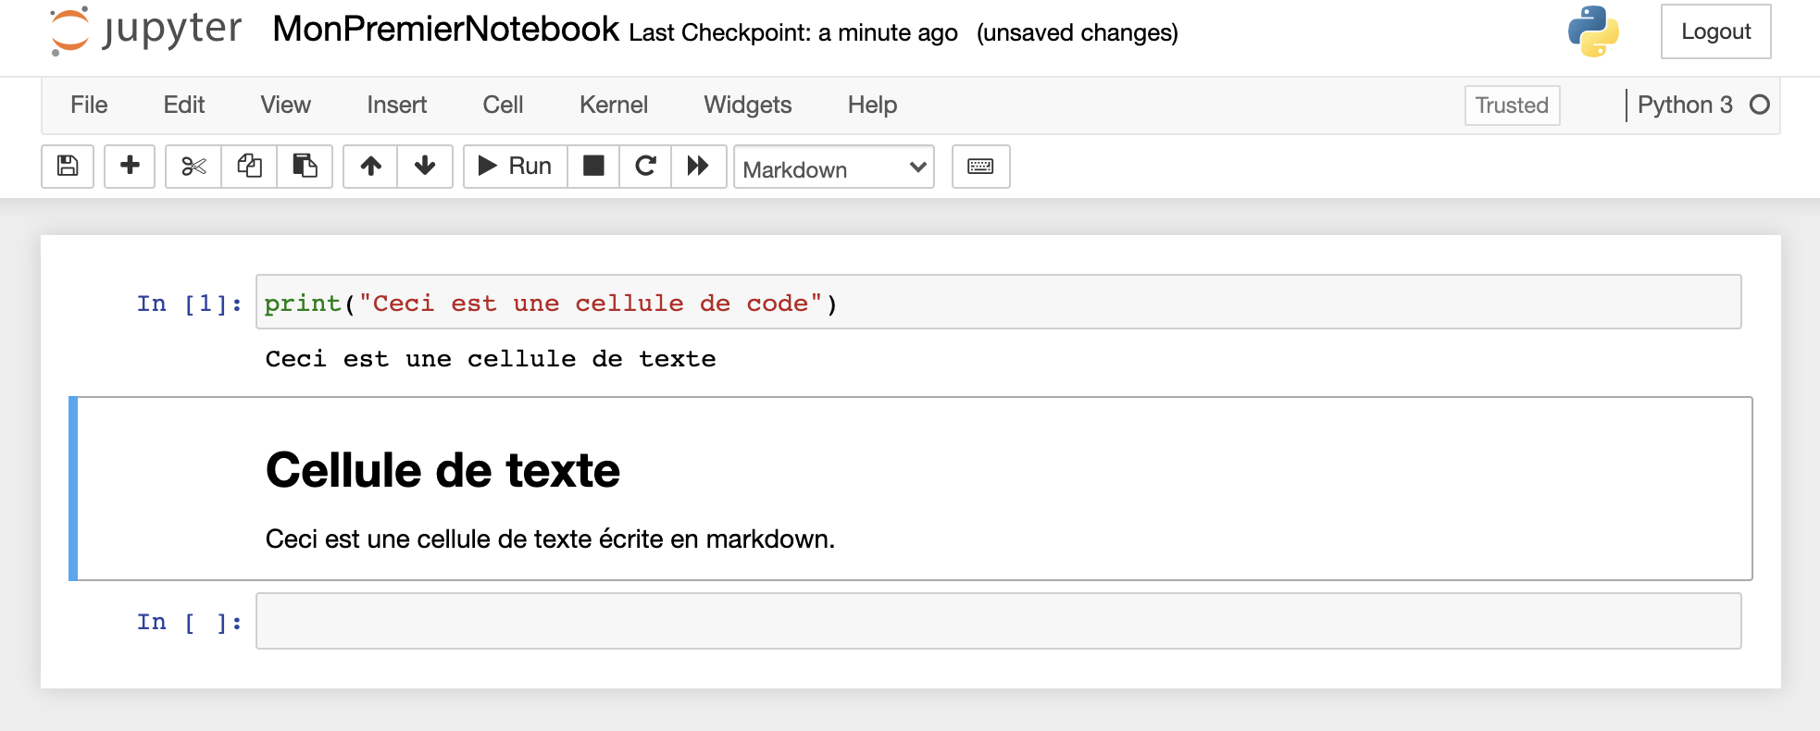Paste cells below icon
The image size is (1820, 731).
click(305, 167)
